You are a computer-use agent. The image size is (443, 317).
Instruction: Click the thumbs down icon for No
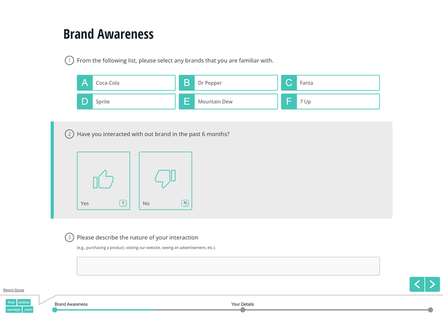click(165, 179)
